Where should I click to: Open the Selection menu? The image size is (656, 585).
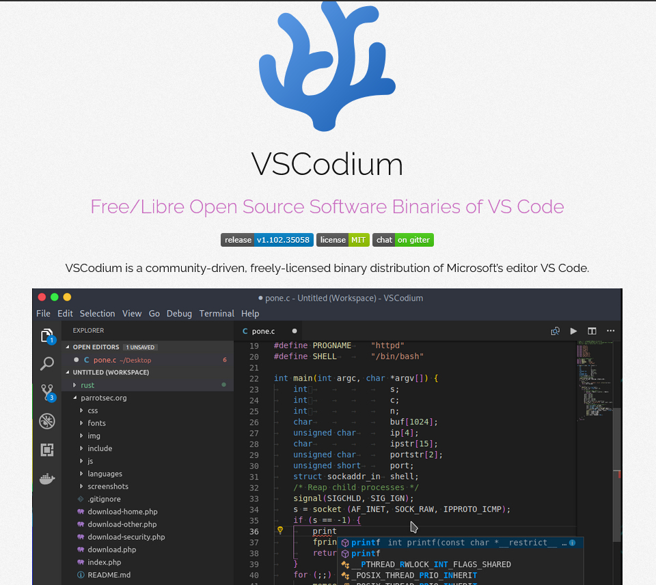(x=97, y=314)
